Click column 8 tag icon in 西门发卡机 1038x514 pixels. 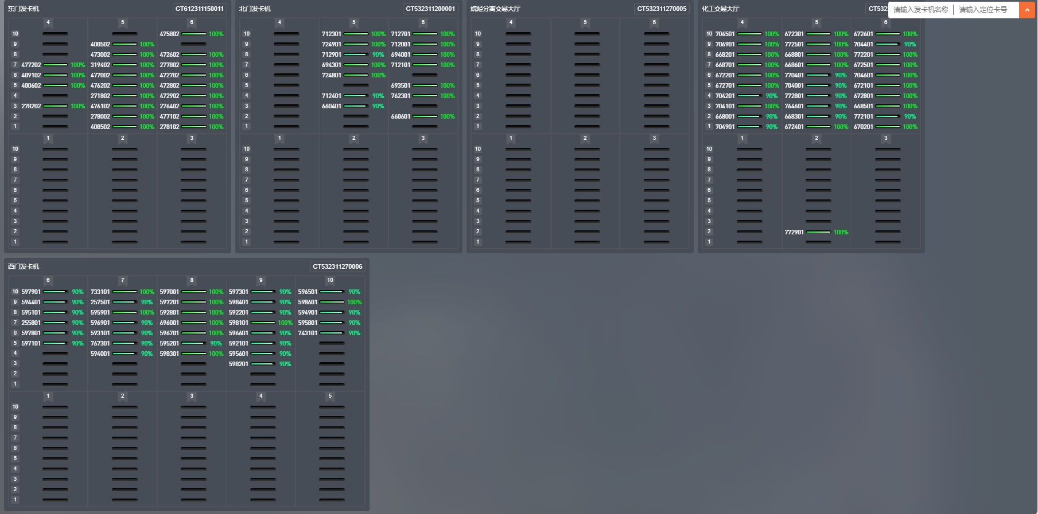[x=192, y=281]
